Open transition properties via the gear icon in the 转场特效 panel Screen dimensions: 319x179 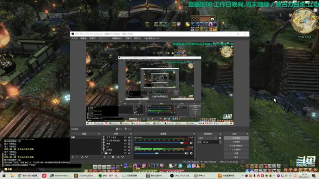[220, 138]
